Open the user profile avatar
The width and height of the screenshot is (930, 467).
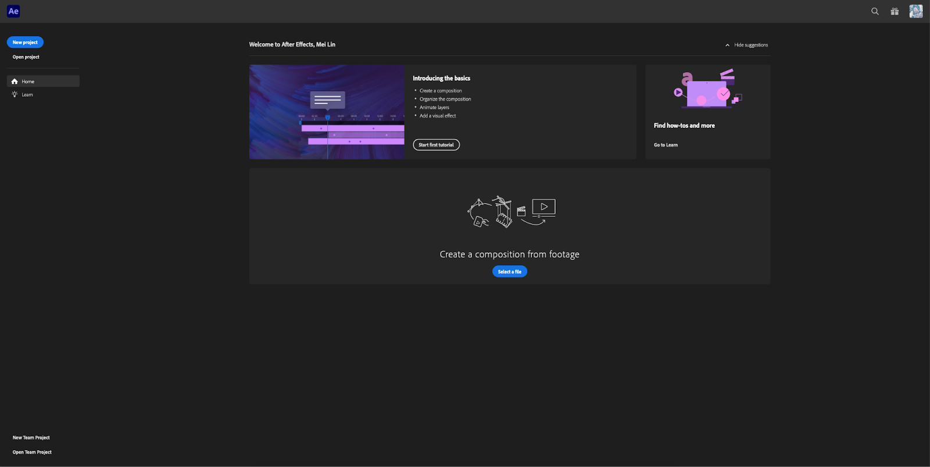[916, 11]
